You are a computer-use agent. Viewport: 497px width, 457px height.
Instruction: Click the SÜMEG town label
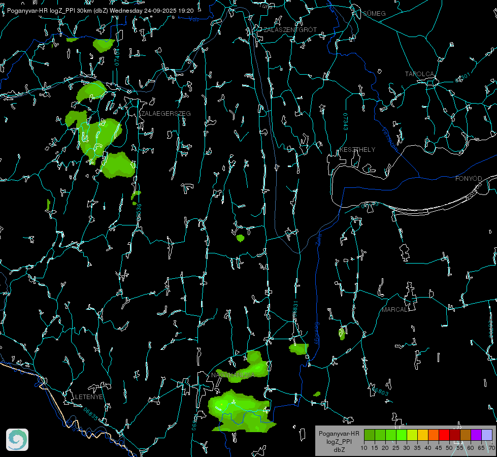(374, 14)
